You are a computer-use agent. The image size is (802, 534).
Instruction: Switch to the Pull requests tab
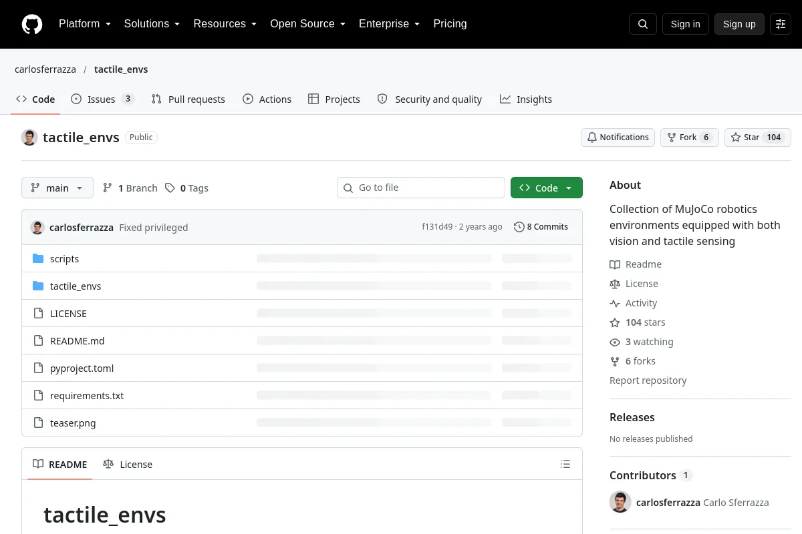point(188,99)
